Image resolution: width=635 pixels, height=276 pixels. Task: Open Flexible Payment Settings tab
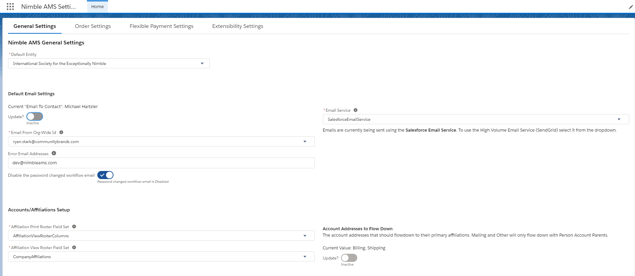tap(161, 26)
